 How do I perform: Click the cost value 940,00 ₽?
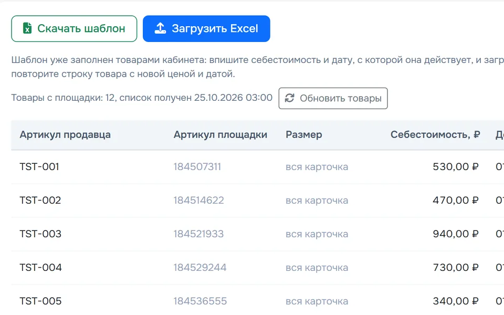tap(456, 234)
